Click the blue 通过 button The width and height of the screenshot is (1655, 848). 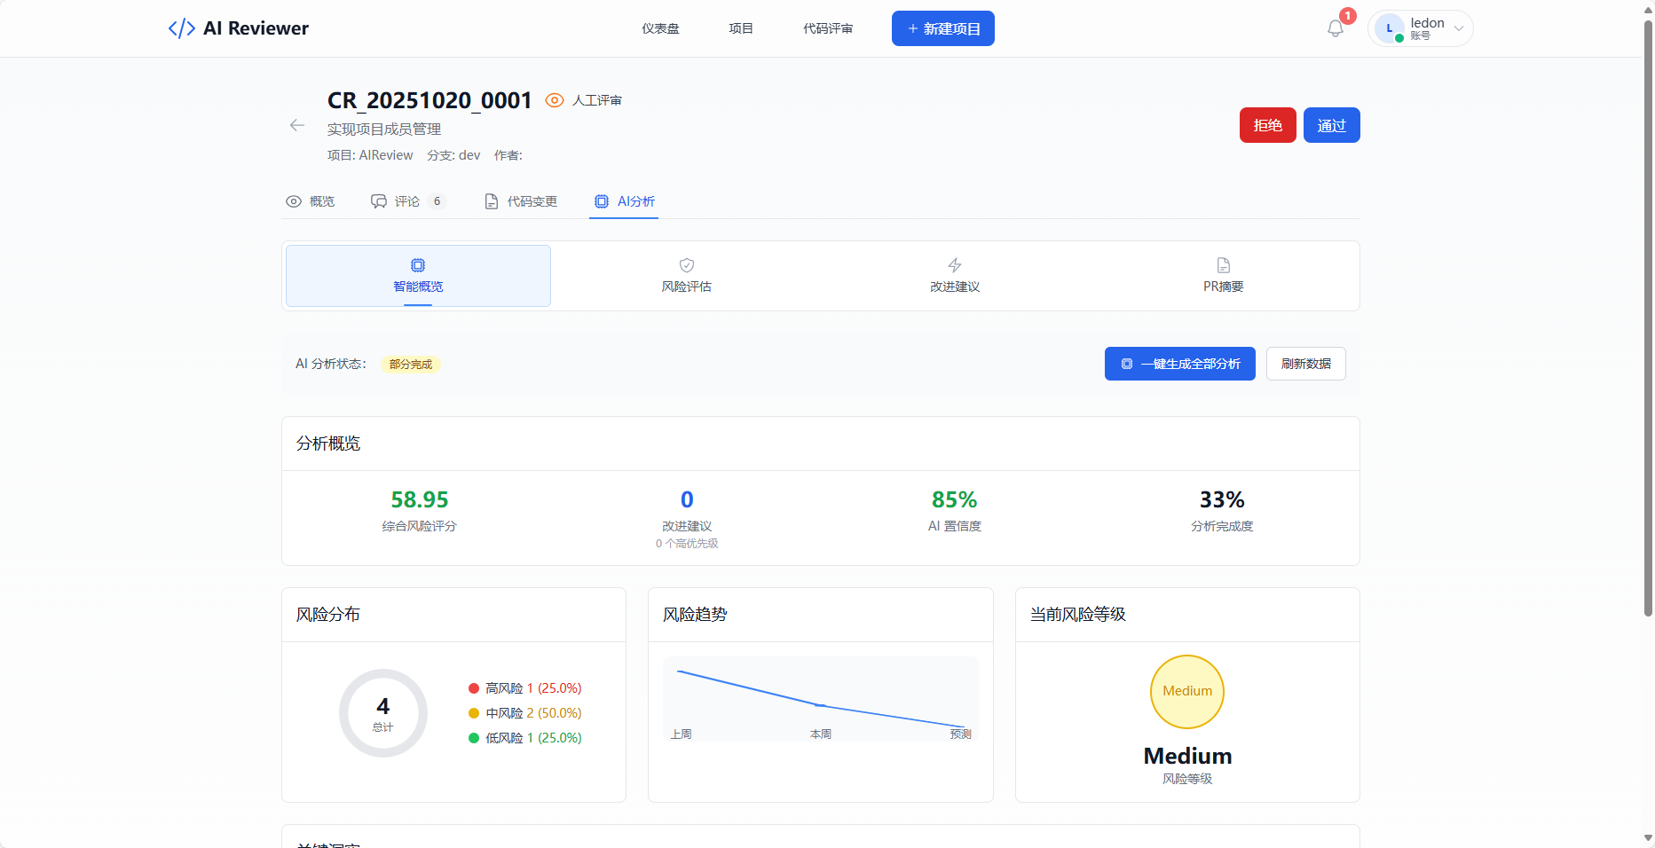[1332, 125]
